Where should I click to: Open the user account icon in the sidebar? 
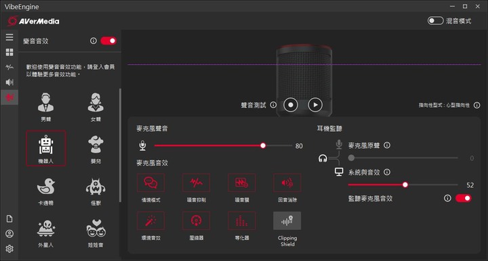click(x=9, y=234)
